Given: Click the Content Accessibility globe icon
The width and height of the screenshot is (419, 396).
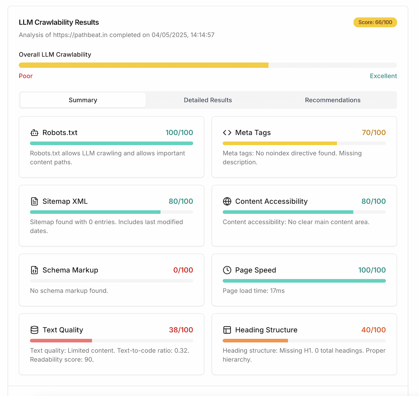Looking at the screenshot, I should (x=227, y=201).
